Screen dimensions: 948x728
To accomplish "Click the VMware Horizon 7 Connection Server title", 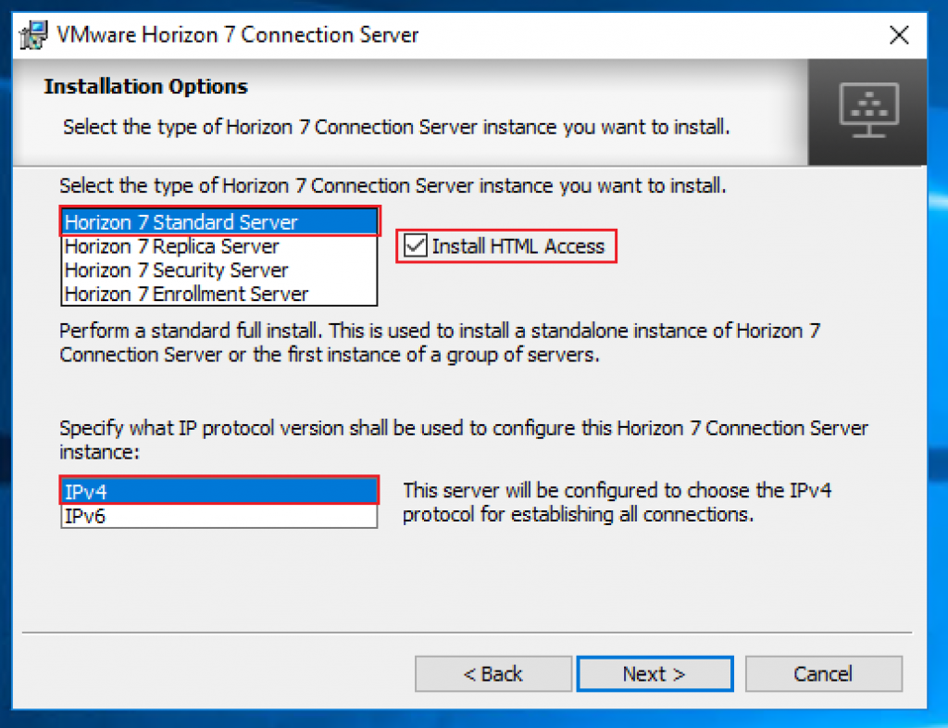I will [x=237, y=34].
